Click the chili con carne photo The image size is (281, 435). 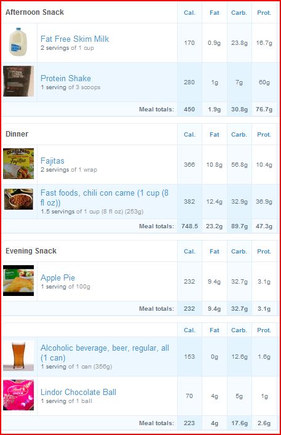tap(18, 199)
